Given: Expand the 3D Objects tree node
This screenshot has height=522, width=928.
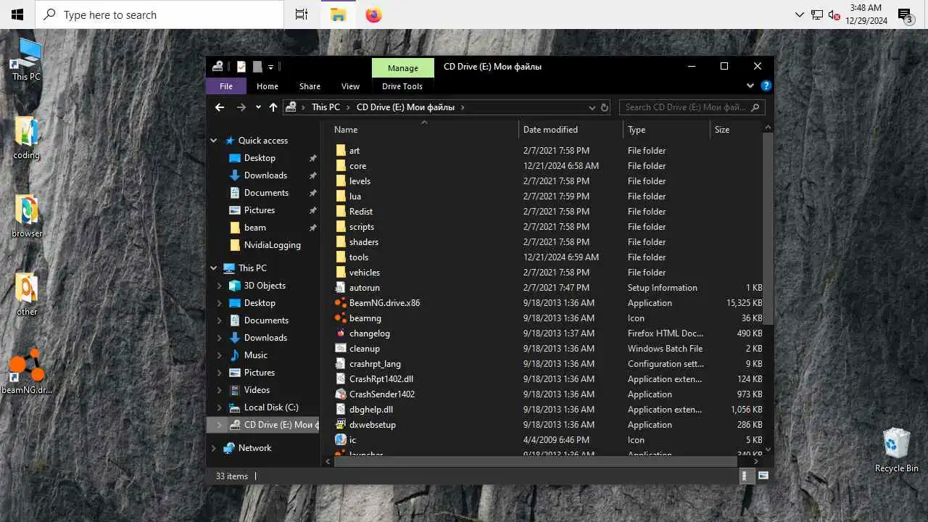Looking at the screenshot, I should click(x=220, y=286).
